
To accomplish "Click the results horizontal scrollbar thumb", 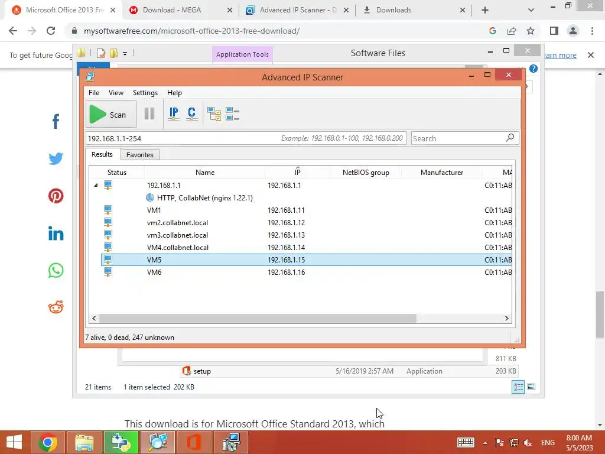I will tap(258, 318).
